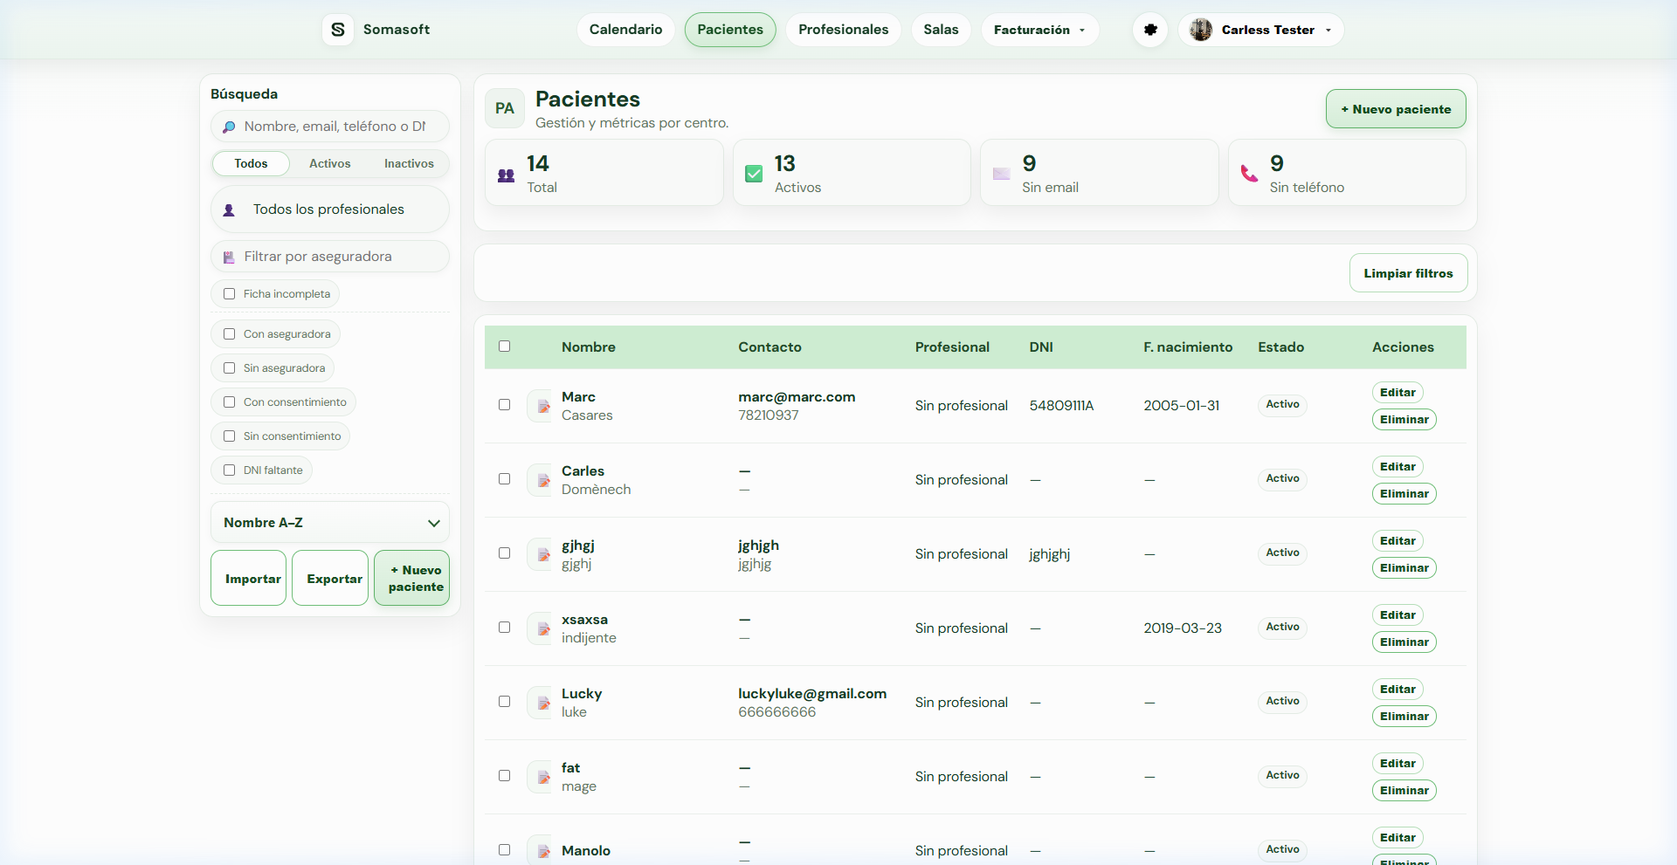Click the Somasoft S logo icon
Screen dimensions: 1677x865
click(x=338, y=30)
